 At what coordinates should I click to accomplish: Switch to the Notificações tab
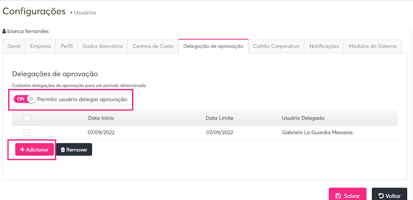coord(324,46)
